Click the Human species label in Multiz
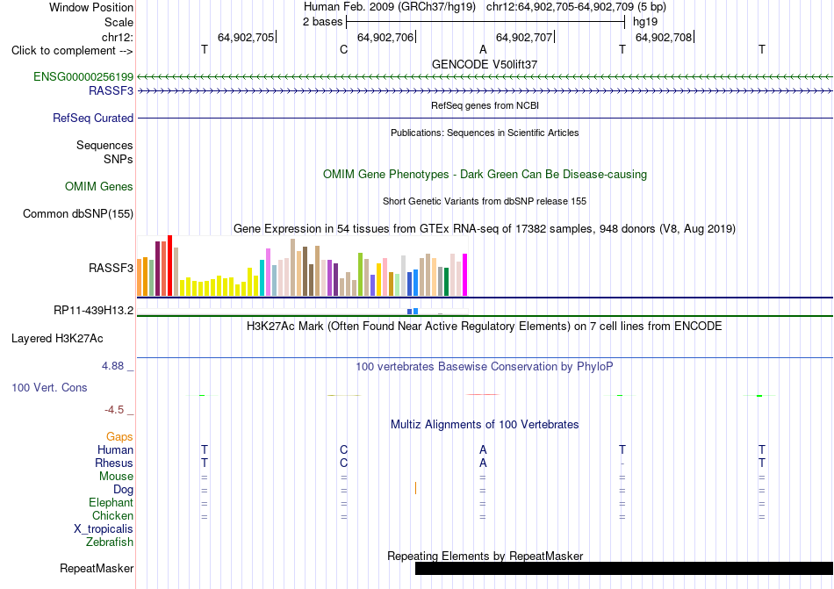834x589 pixels. (x=115, y=450)
